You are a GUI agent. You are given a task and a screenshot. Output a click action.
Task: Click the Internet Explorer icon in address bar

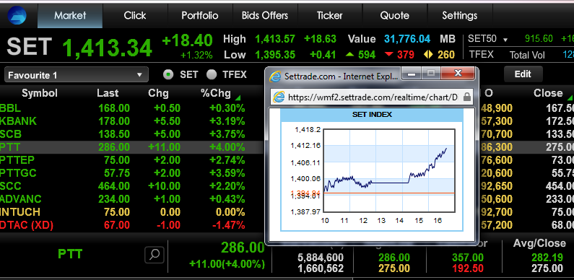tap(279, 97)
